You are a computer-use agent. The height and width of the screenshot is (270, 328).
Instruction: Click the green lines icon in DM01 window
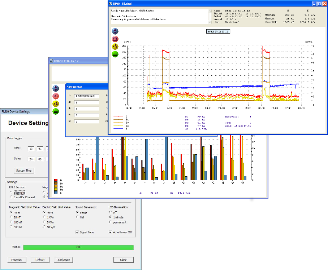pos(115,54)
